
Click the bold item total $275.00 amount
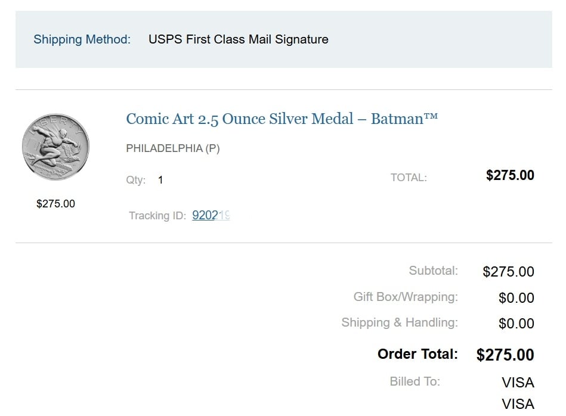point(510,175)
